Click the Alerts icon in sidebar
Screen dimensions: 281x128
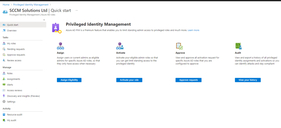click(x=4, y=85)
